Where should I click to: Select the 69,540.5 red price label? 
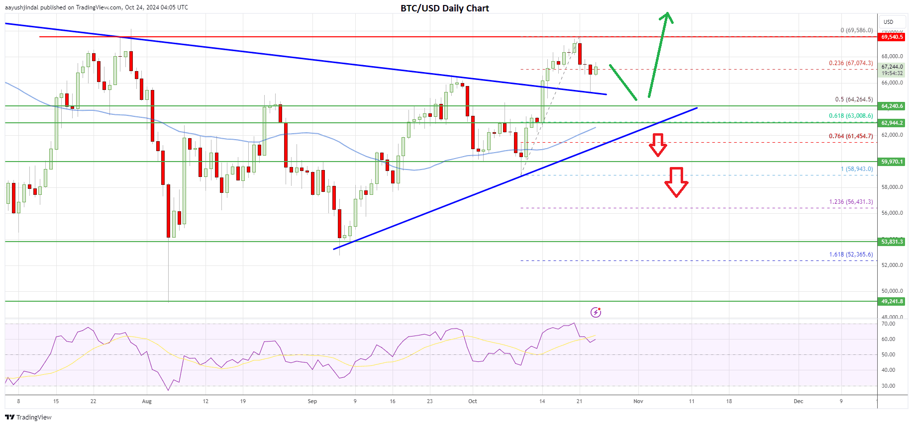tap(892, 37)
